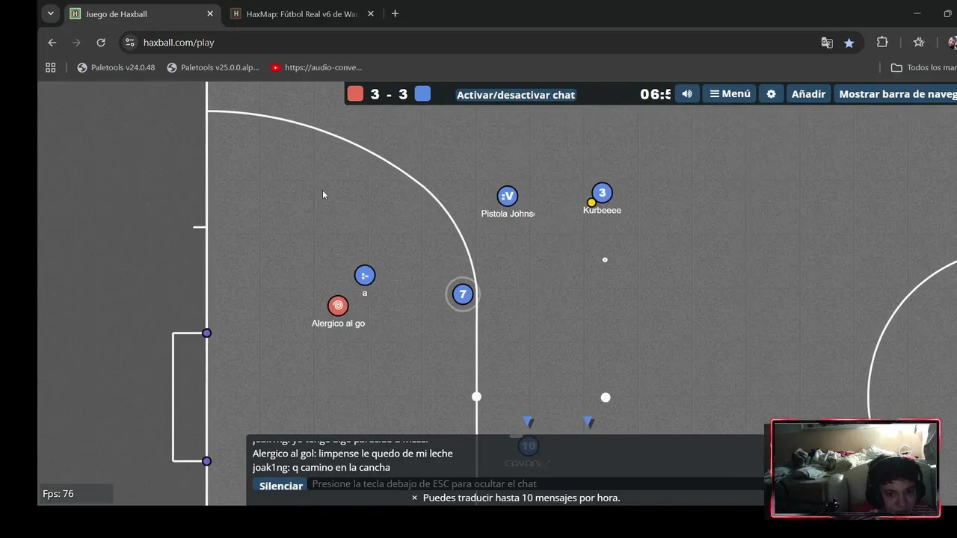Open the Todos los marcadores folder

[923, 67]
